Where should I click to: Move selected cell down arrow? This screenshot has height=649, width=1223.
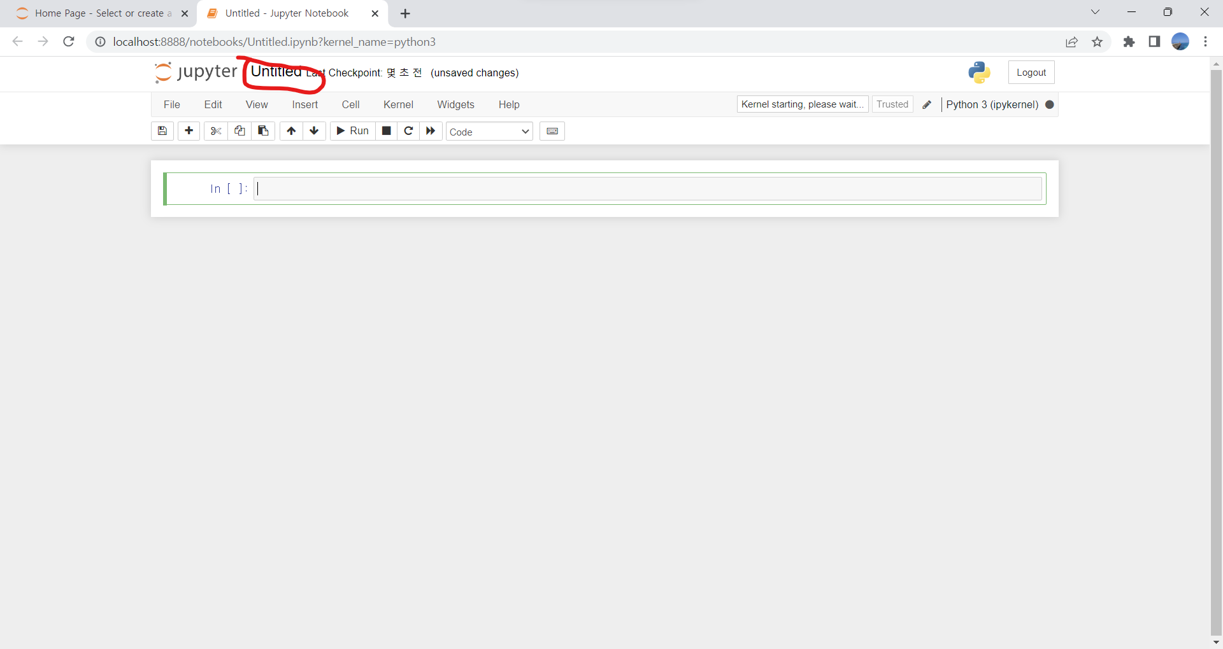pos(314,131)
